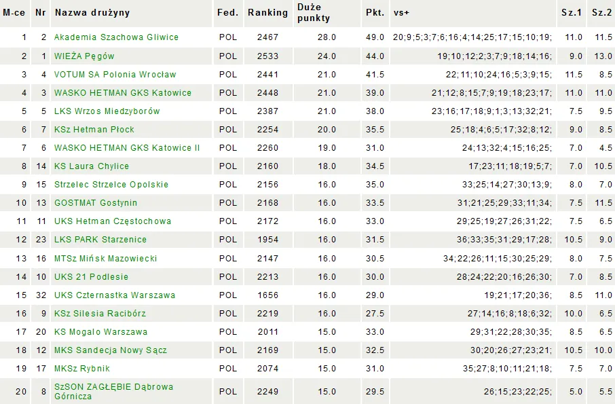
Task: Select MTSz Mińsk Mazowiecki link
Action: tap(105, 259)
